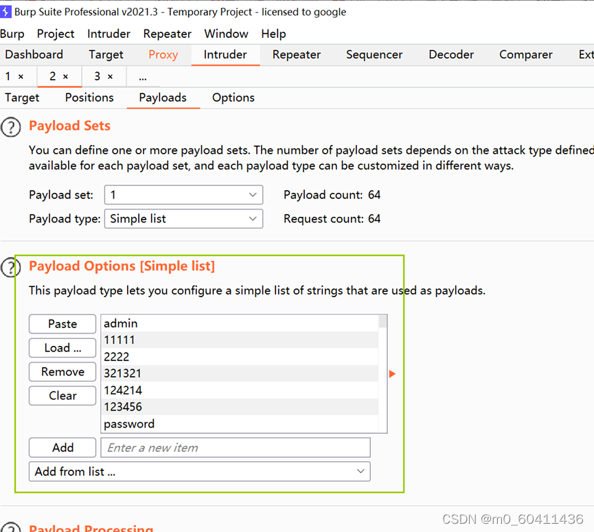The image size is (594, 532).
Task: Open the Repeater menu in menu bar
Action: point(167,34)
